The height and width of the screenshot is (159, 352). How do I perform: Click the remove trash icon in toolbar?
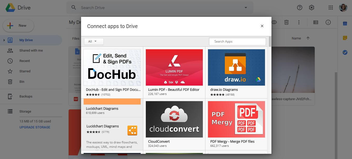tap(286, 22)
